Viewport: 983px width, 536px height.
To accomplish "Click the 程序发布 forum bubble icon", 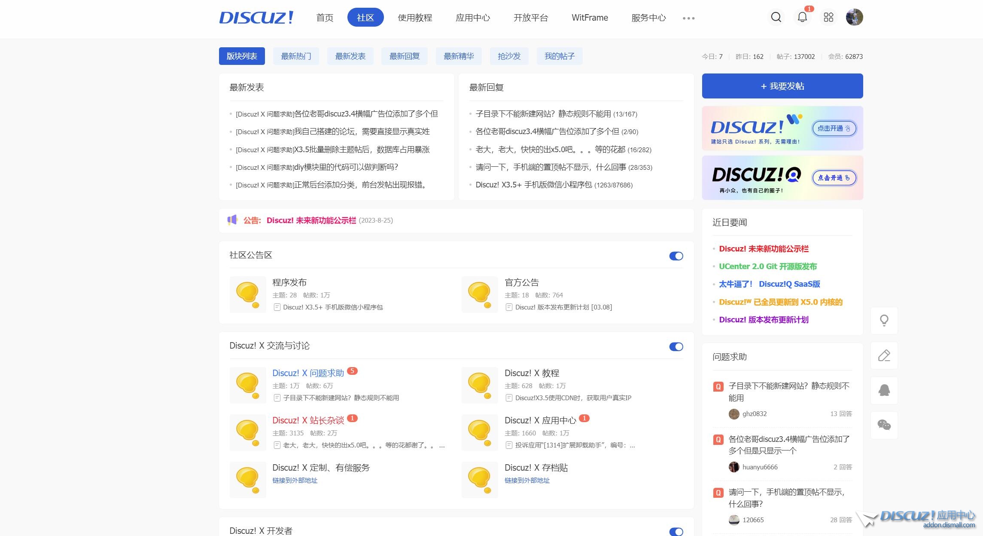I will coord(248,294).
